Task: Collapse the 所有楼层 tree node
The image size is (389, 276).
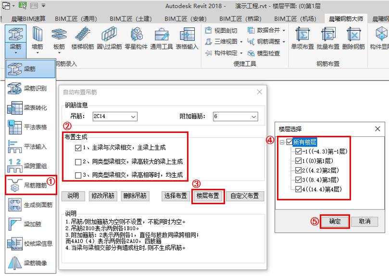Action: pyautogui.click(x=282, y=143)
